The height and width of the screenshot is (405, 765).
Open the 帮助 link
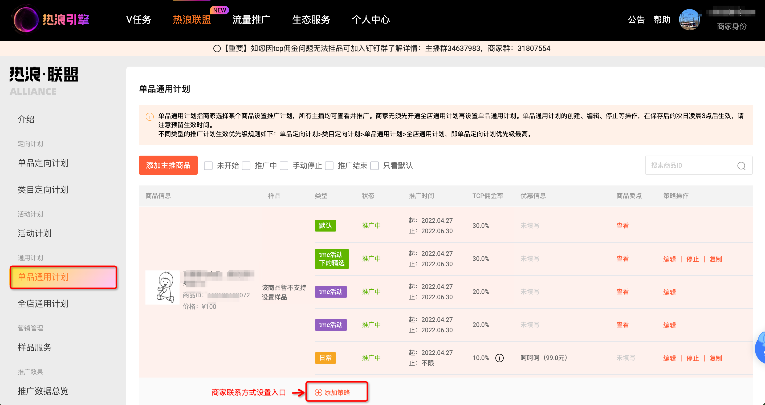tap(662, 20)
